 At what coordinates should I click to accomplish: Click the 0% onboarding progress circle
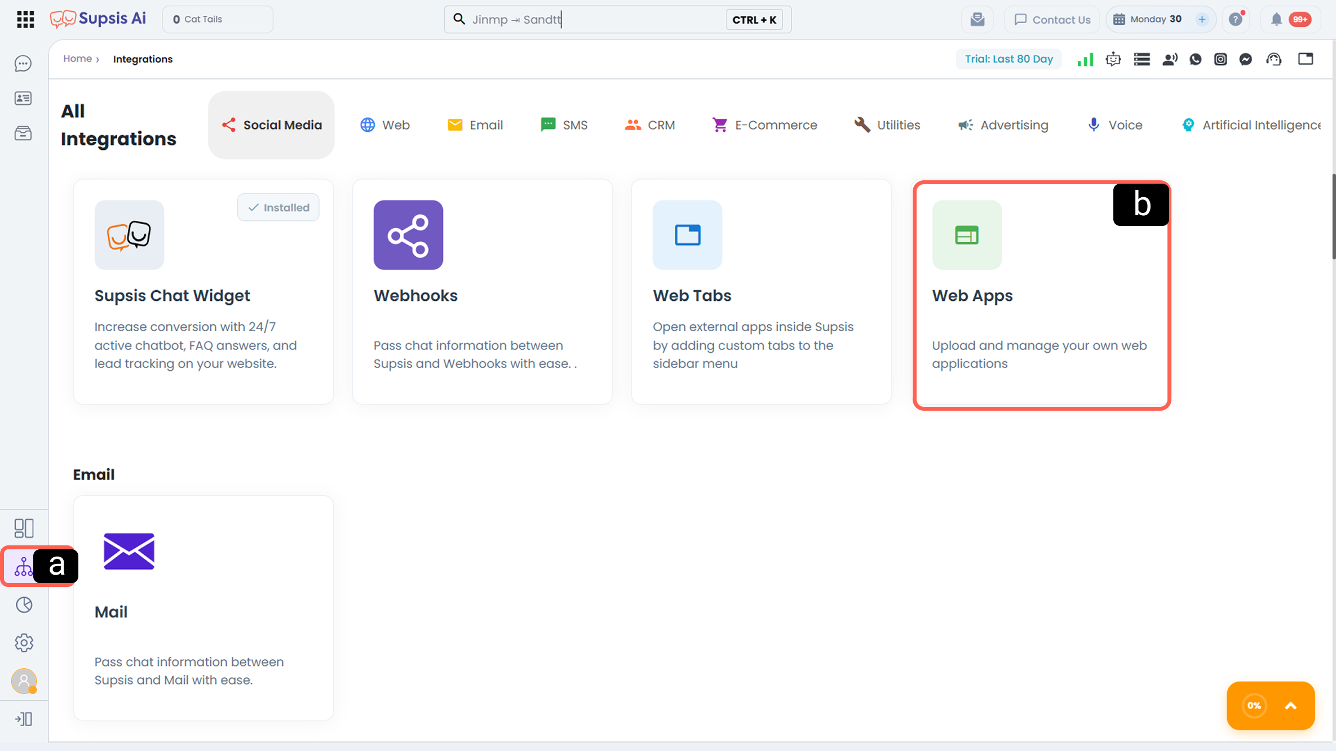click(1254, 705)
